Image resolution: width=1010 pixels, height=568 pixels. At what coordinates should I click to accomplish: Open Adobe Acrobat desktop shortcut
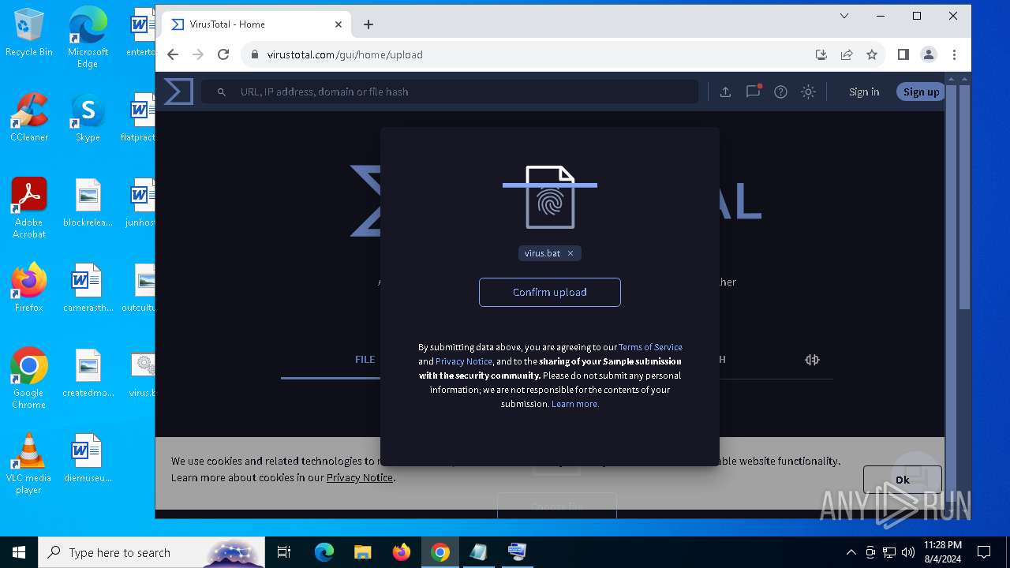point(29,208)
